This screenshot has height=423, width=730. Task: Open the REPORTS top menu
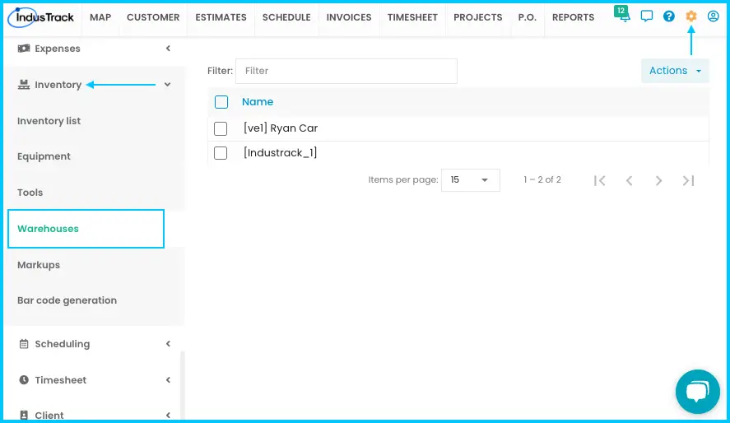point(573,17)
